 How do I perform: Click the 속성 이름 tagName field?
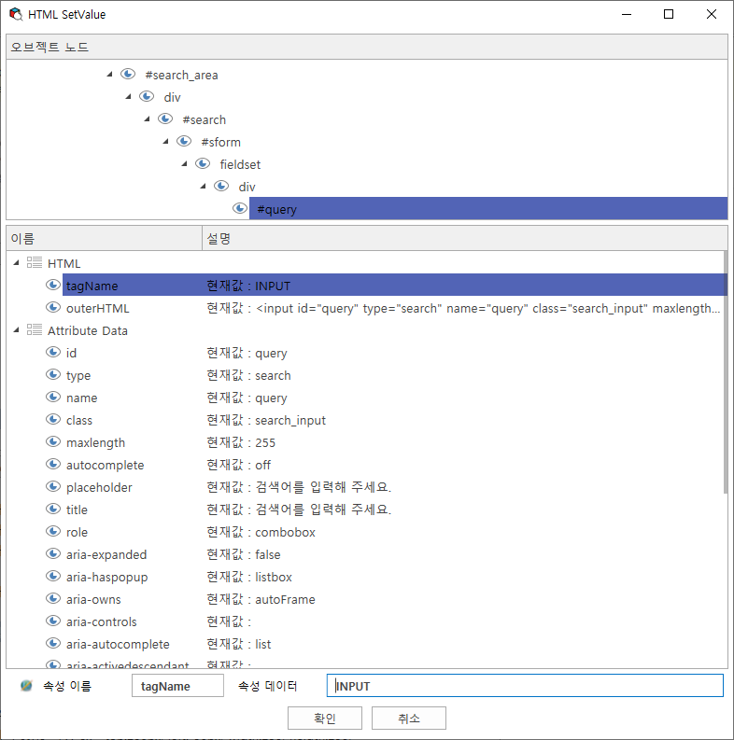[177, 685]
